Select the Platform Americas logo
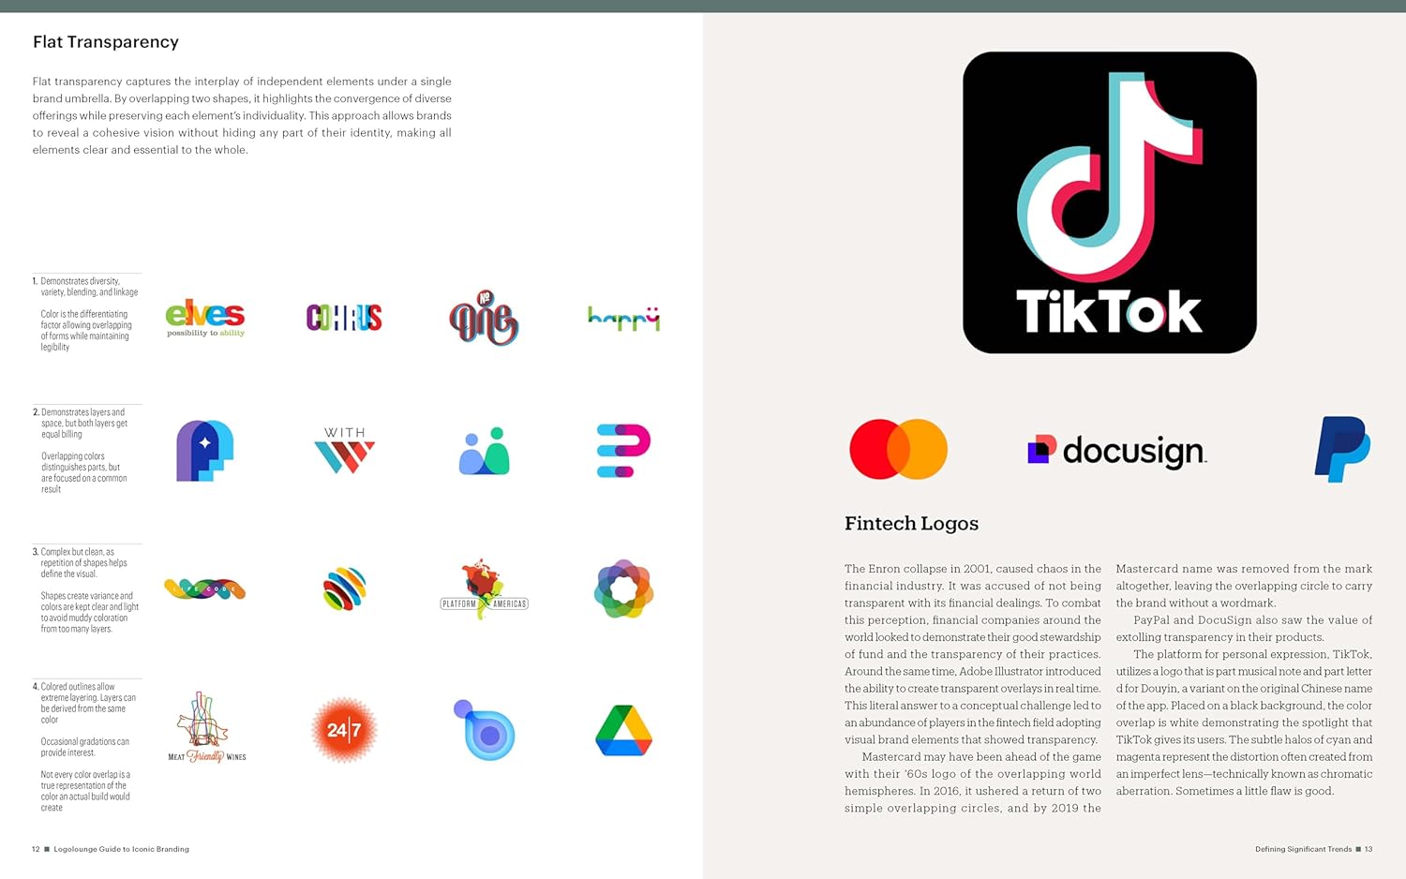 (x=484, y=590)
